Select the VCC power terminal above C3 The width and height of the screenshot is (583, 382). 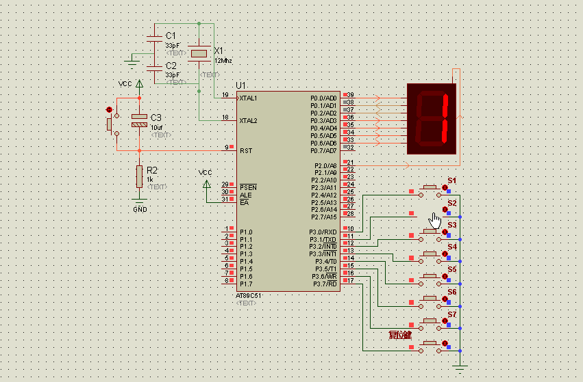(x=139, y=84)
